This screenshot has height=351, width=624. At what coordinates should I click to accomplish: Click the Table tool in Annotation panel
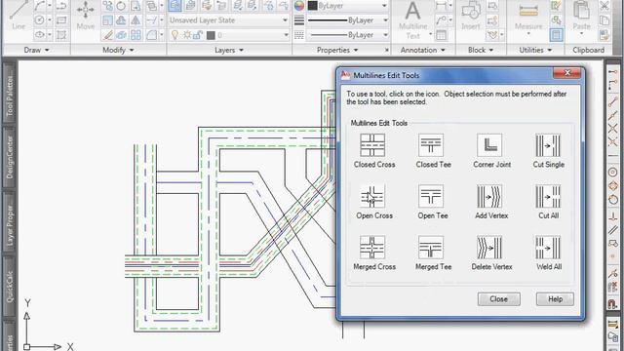pos(441,35)
